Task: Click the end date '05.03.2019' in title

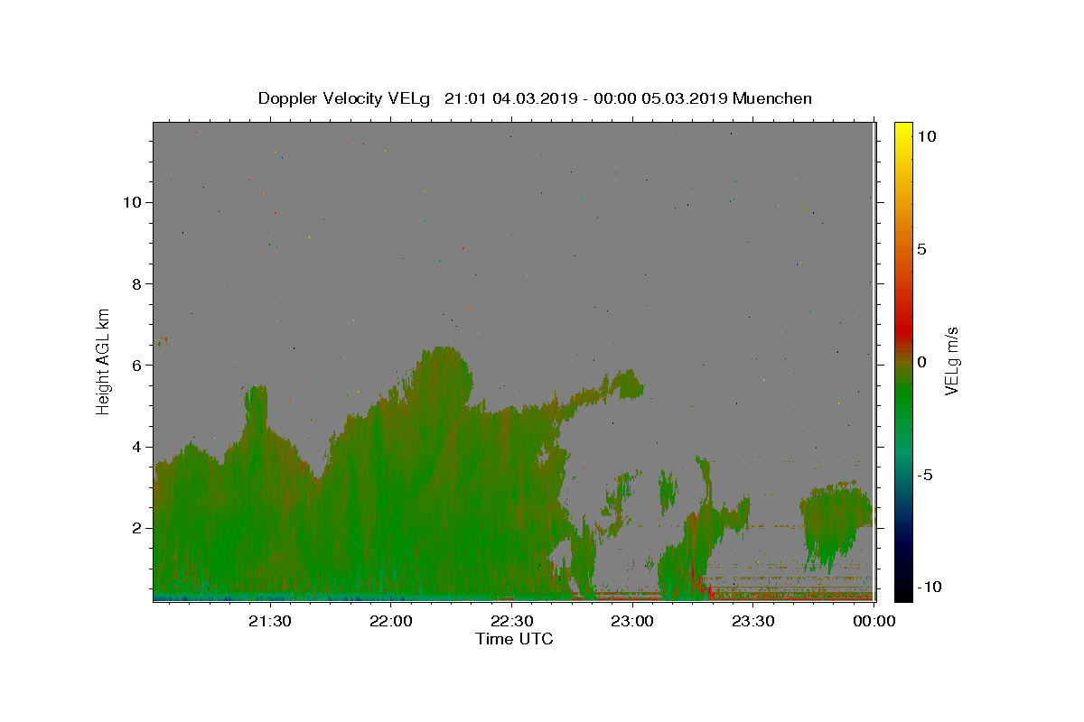Action: [684, 98]
